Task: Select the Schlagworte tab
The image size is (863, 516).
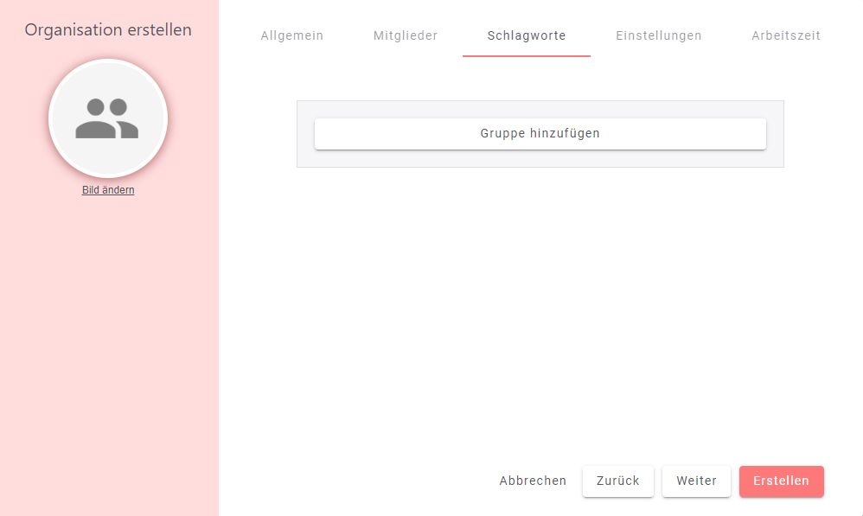Action: [x=527, y=35]
